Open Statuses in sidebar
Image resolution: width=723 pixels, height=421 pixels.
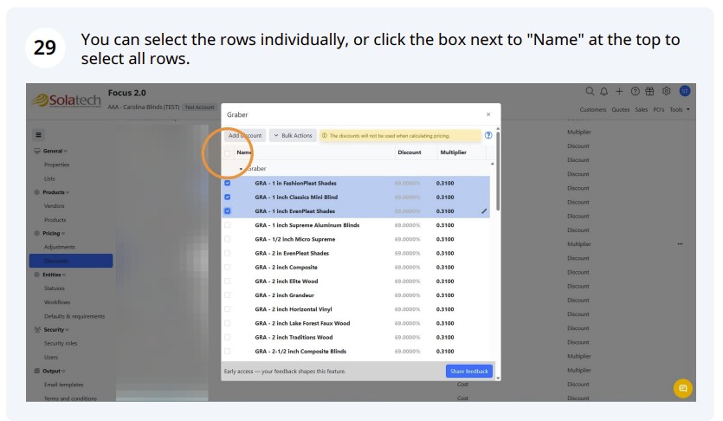(55, 288)
